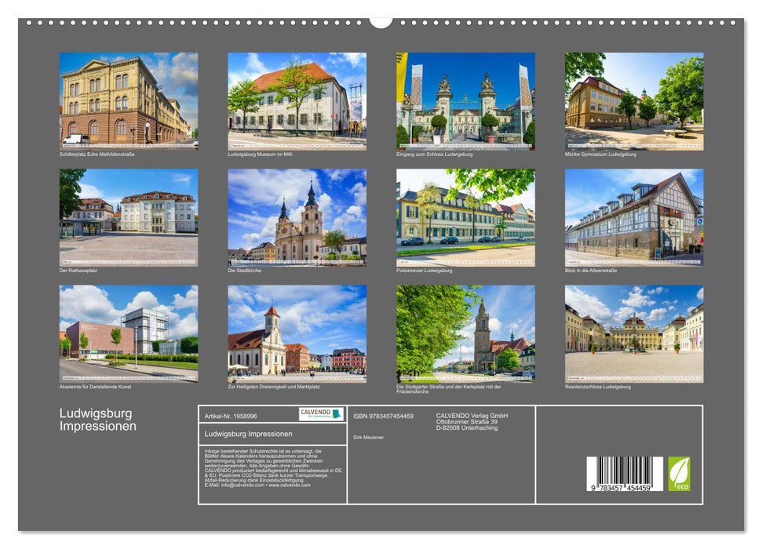The image size is (762, 549).
Task: Click the www.calvendo.com link
Action: (x=288, y=485)
